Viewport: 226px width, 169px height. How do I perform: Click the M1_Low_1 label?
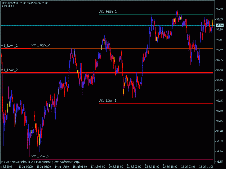pyautogui.click(x=9, y=45)
